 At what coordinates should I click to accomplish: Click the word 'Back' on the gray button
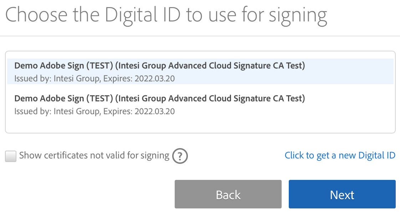point(228,195)
